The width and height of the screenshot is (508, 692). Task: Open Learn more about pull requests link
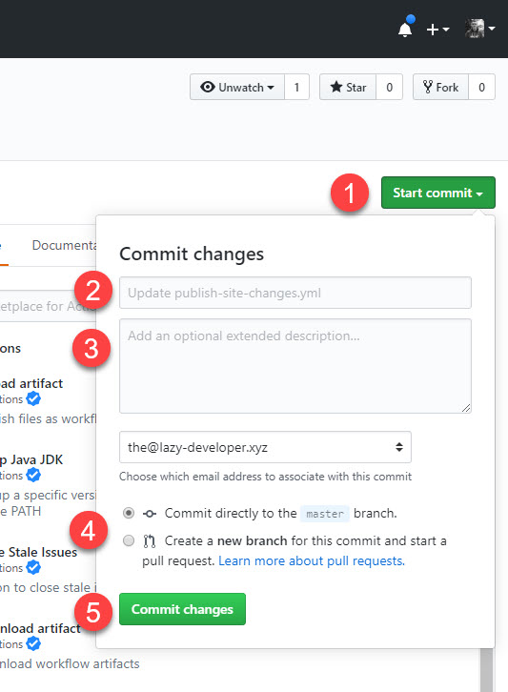[x=312, y=560]
